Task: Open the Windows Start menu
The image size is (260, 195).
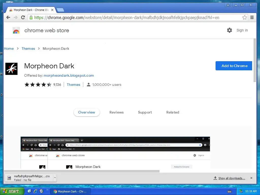Action: [x=12, y=191]
